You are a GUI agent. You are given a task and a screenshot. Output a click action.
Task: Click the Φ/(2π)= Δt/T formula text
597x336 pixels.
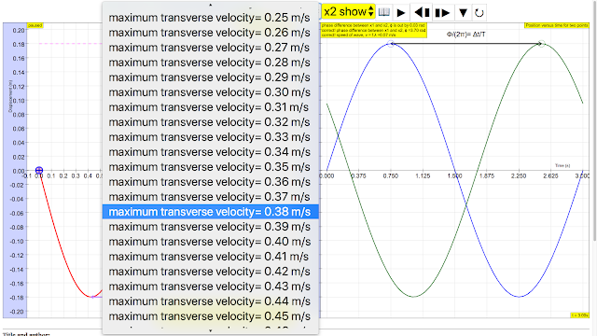[465, 35]
